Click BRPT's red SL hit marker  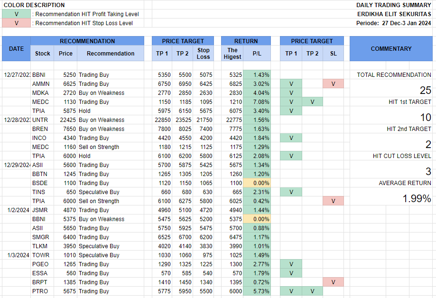(333, 282)
